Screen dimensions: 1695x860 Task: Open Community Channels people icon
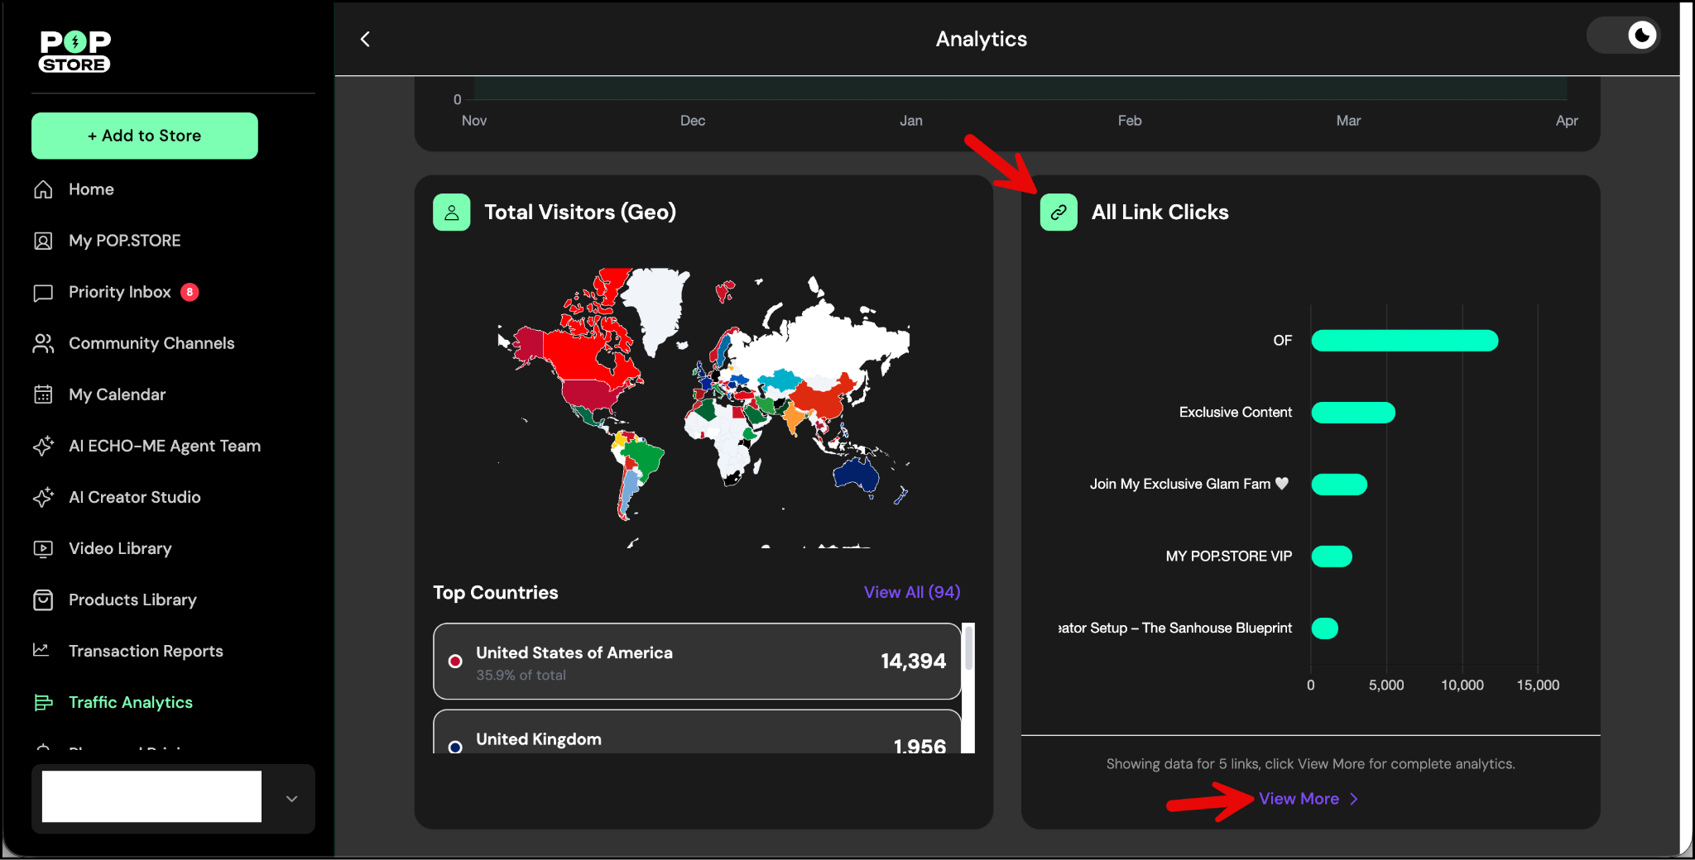click(x=43, y=344)
